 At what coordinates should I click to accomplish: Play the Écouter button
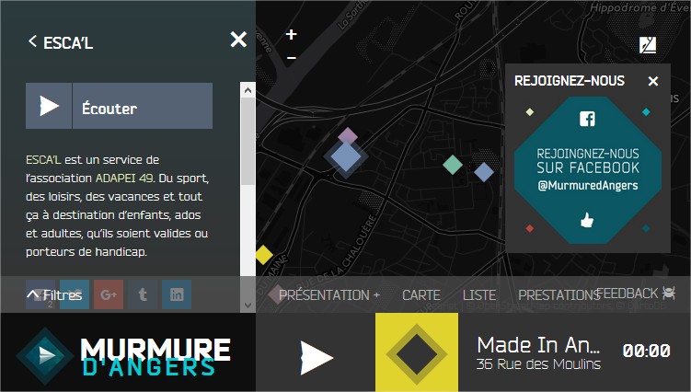119,106
